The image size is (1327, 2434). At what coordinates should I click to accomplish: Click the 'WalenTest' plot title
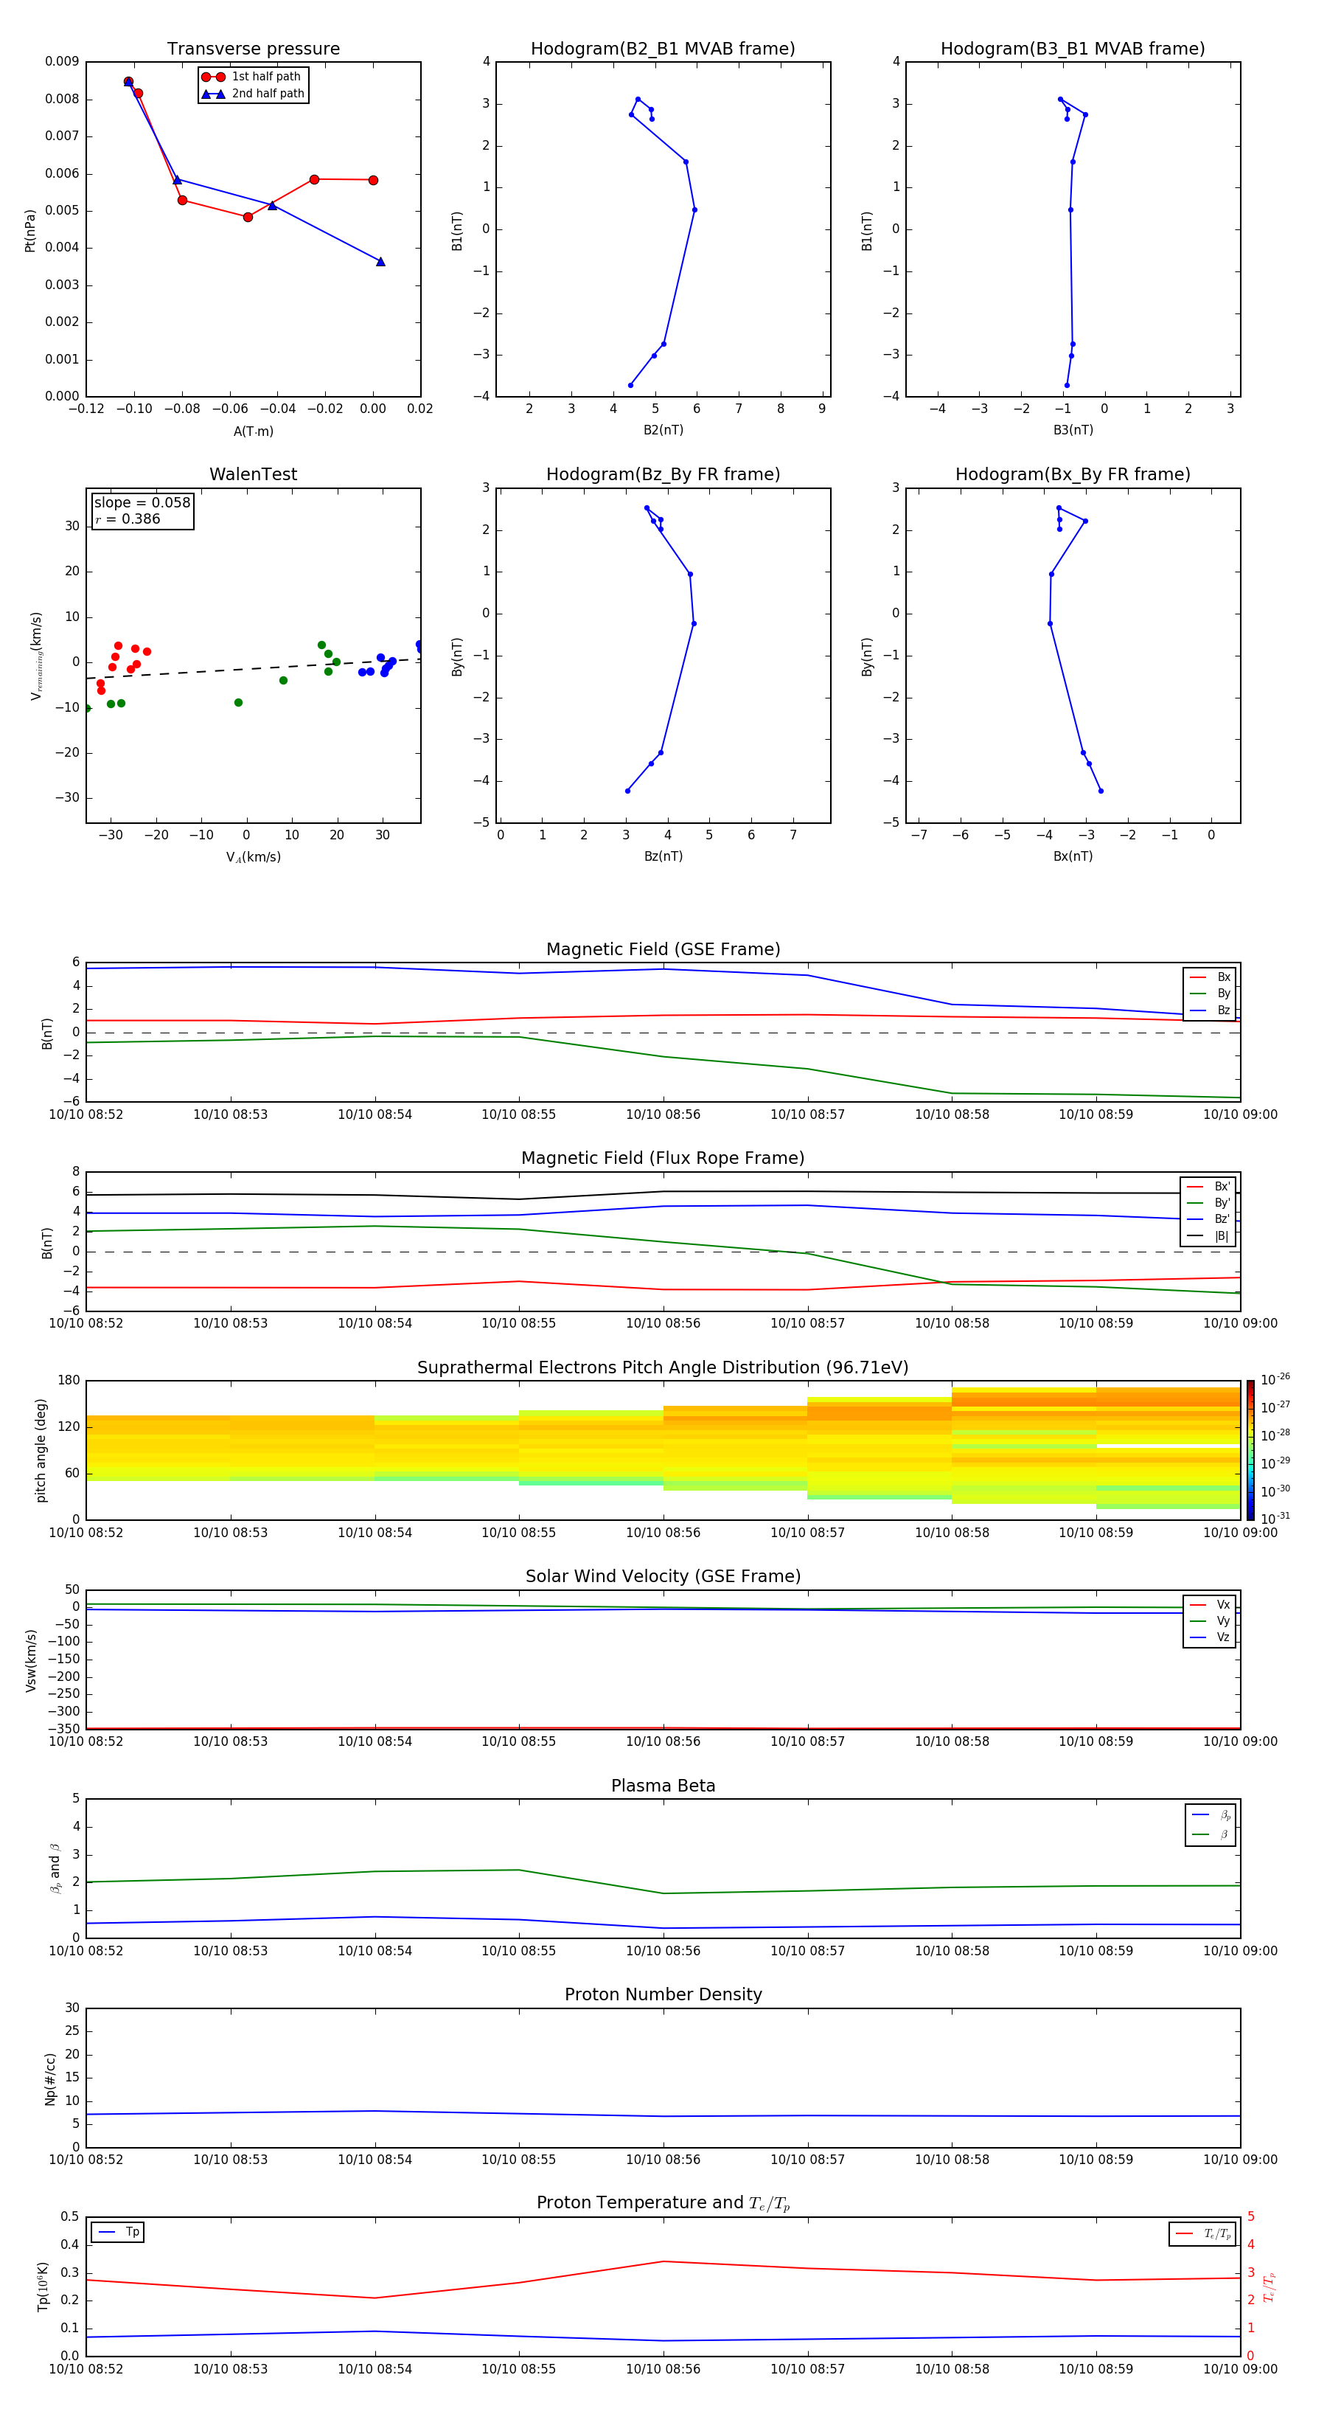(x=253, y=474)
